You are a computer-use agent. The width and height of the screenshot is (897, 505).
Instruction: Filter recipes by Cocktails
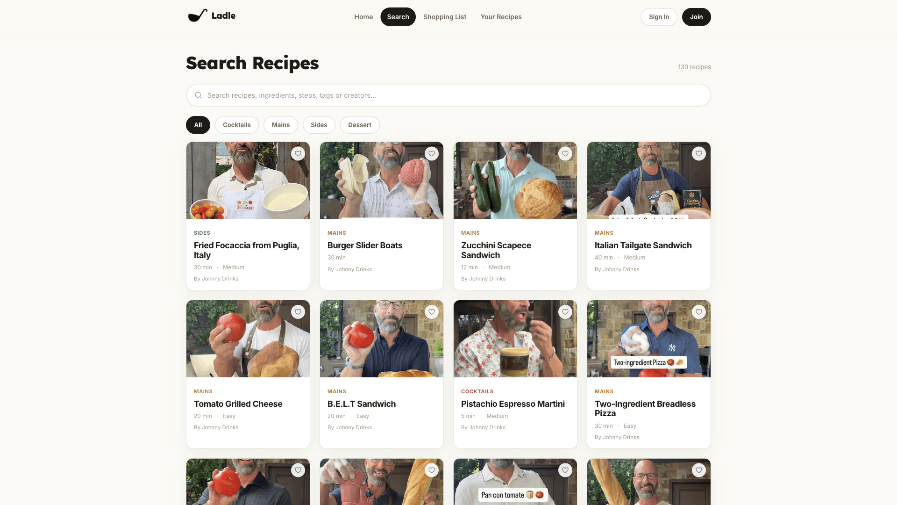(x=237, y=125)
